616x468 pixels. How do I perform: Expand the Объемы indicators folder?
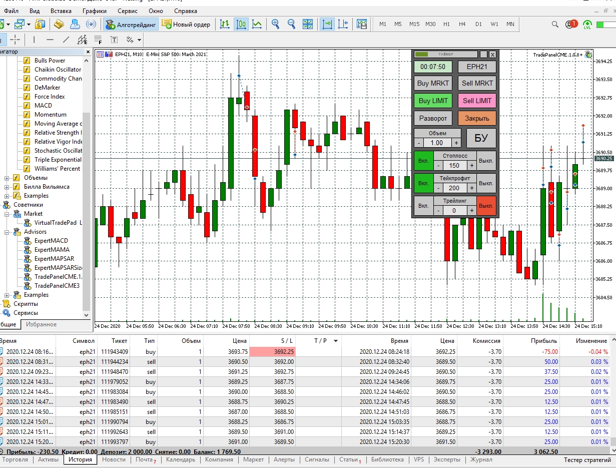click(x=7, y=178)
